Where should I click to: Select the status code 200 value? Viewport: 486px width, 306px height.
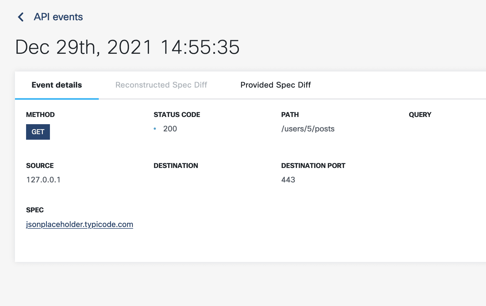pos(170,129)
